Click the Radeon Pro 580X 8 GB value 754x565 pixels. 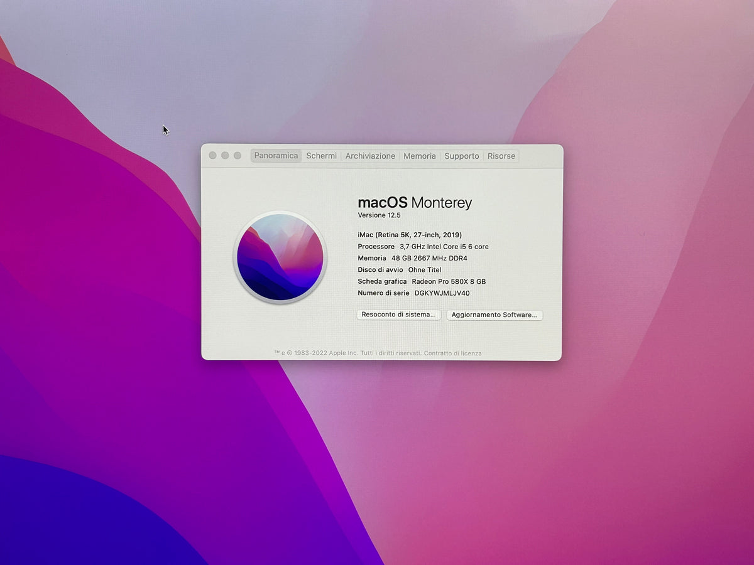tap(449, 282)
